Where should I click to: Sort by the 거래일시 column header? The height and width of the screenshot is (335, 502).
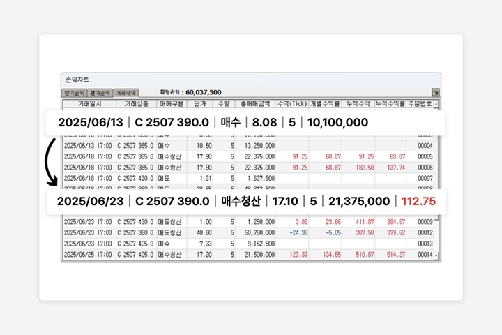[x=89, y=103]
